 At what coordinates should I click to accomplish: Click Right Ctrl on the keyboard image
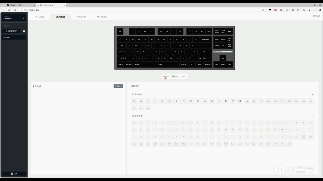207,64
